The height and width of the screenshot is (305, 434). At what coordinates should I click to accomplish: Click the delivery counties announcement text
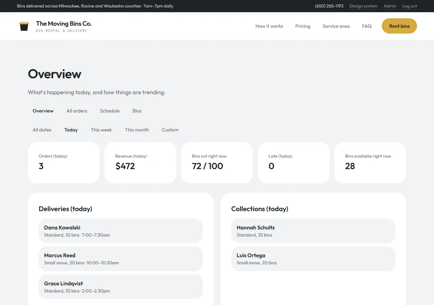(95, 6)
